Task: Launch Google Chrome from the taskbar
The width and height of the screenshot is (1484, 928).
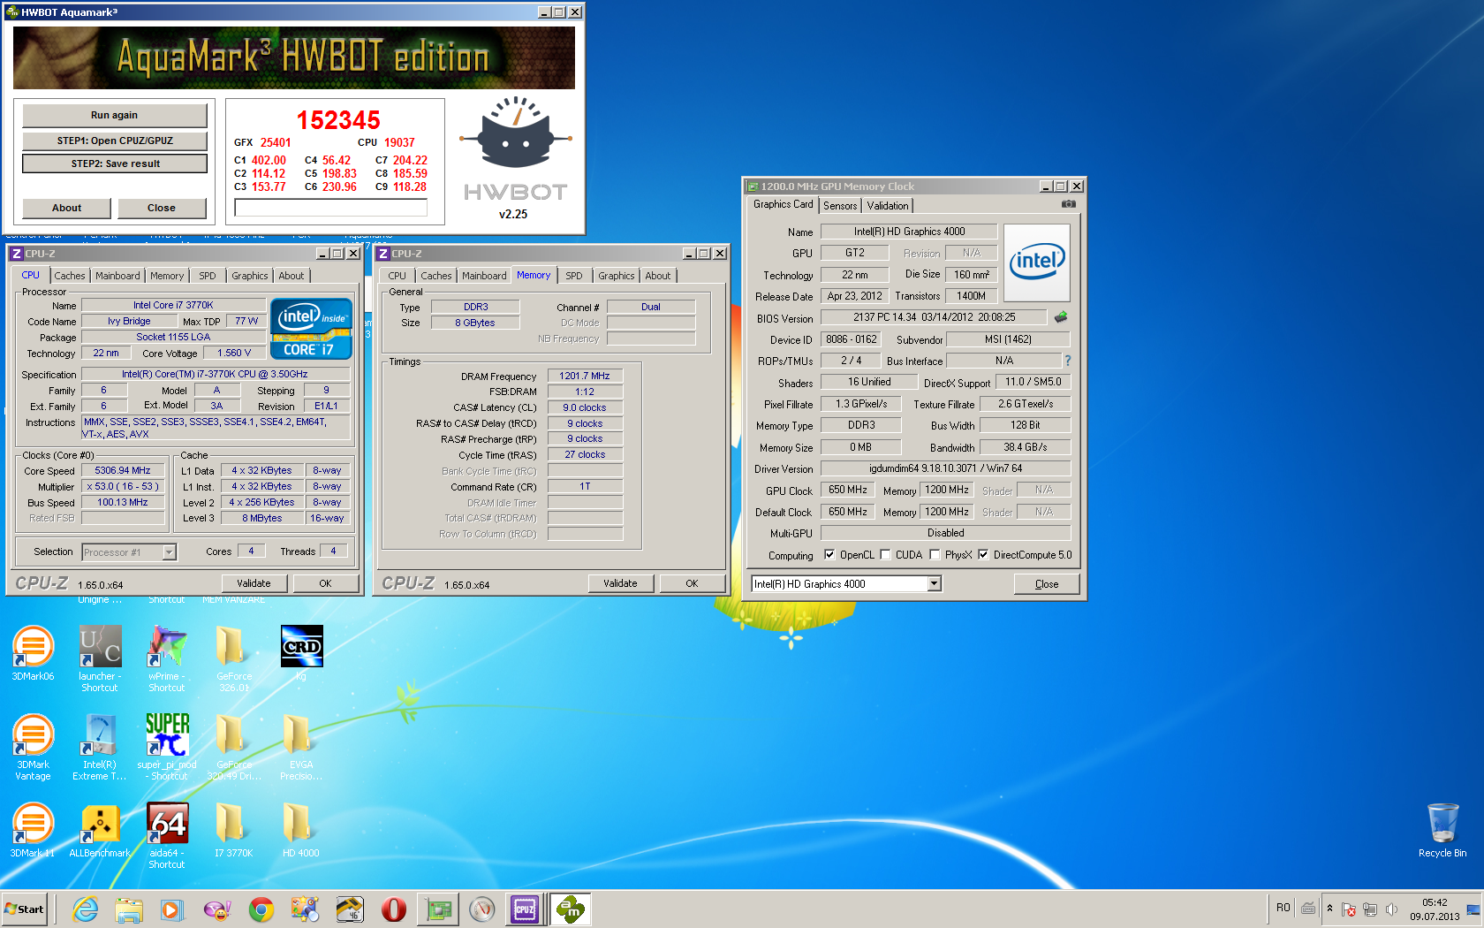Action: click(261, 909)
